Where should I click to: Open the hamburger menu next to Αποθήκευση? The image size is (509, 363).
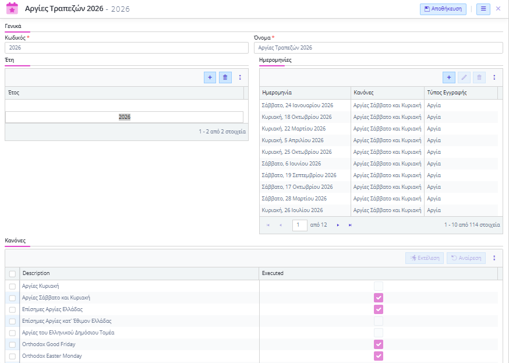[x=483, y=9]
